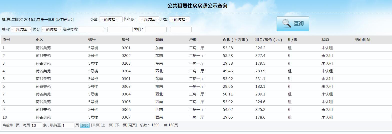Focus the minimum 面积 input field
This screenshot has height=134, width=392.
(x=156, y=29)
